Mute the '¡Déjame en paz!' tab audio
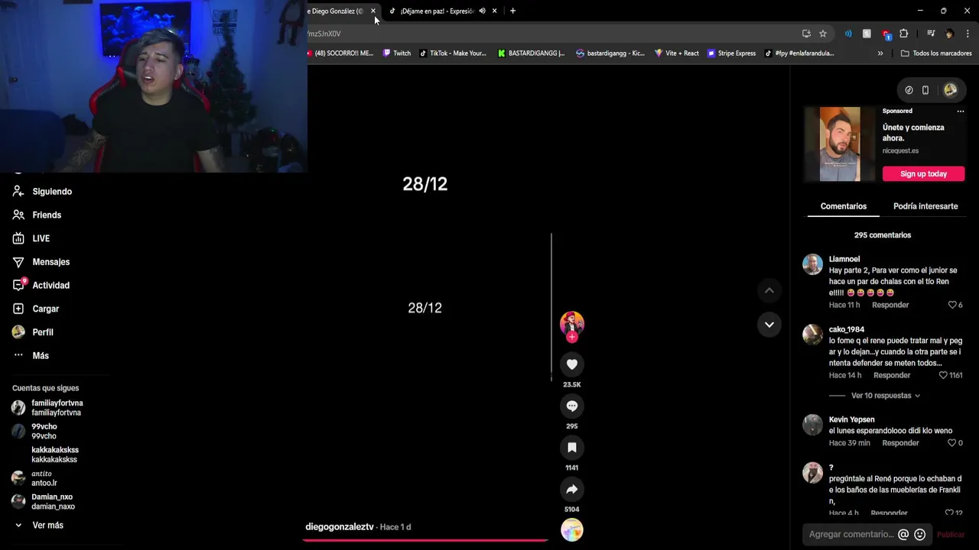 point(482,11)
